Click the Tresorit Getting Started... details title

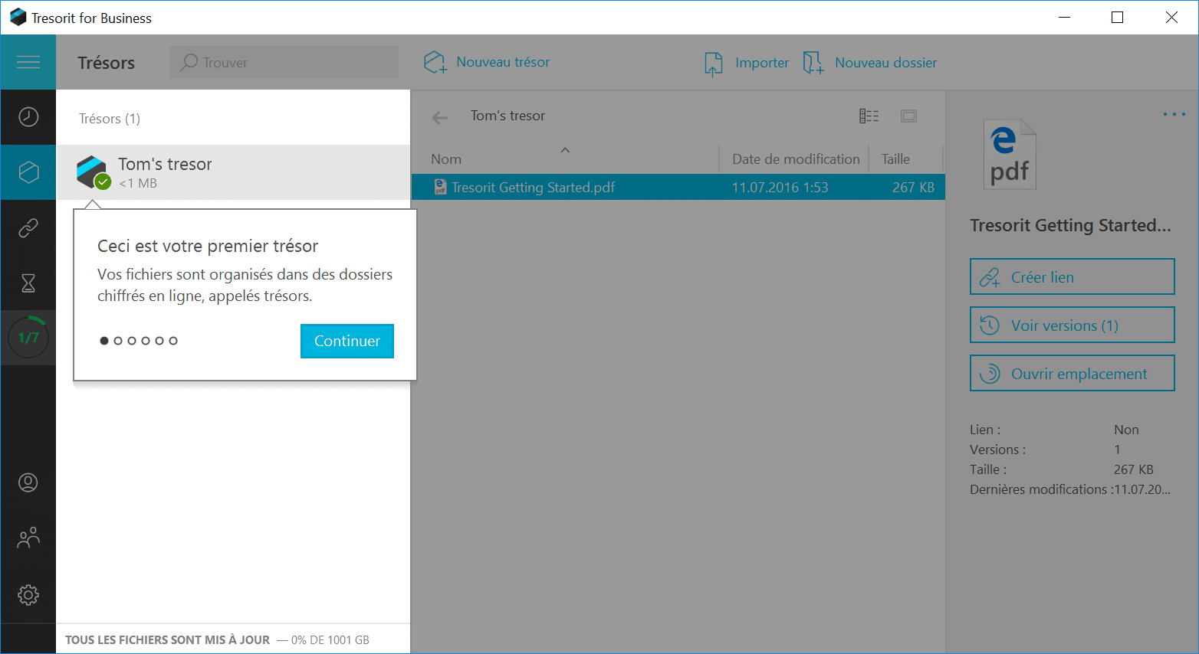[1070, 225]
